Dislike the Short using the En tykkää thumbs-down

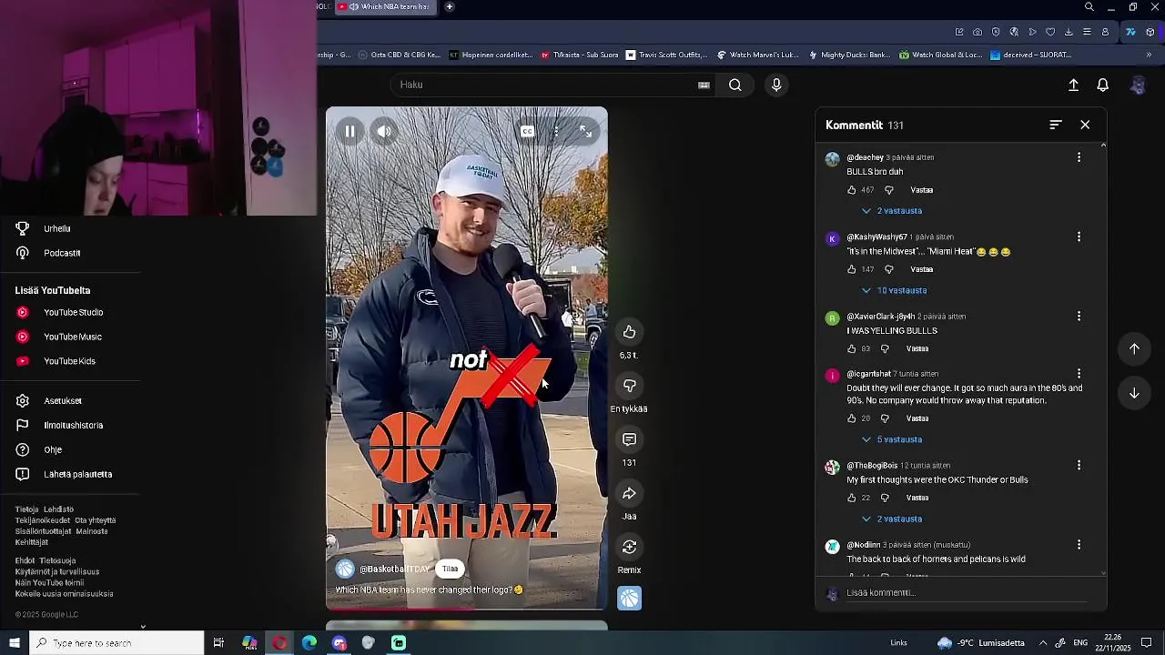[x=629, y=386]
